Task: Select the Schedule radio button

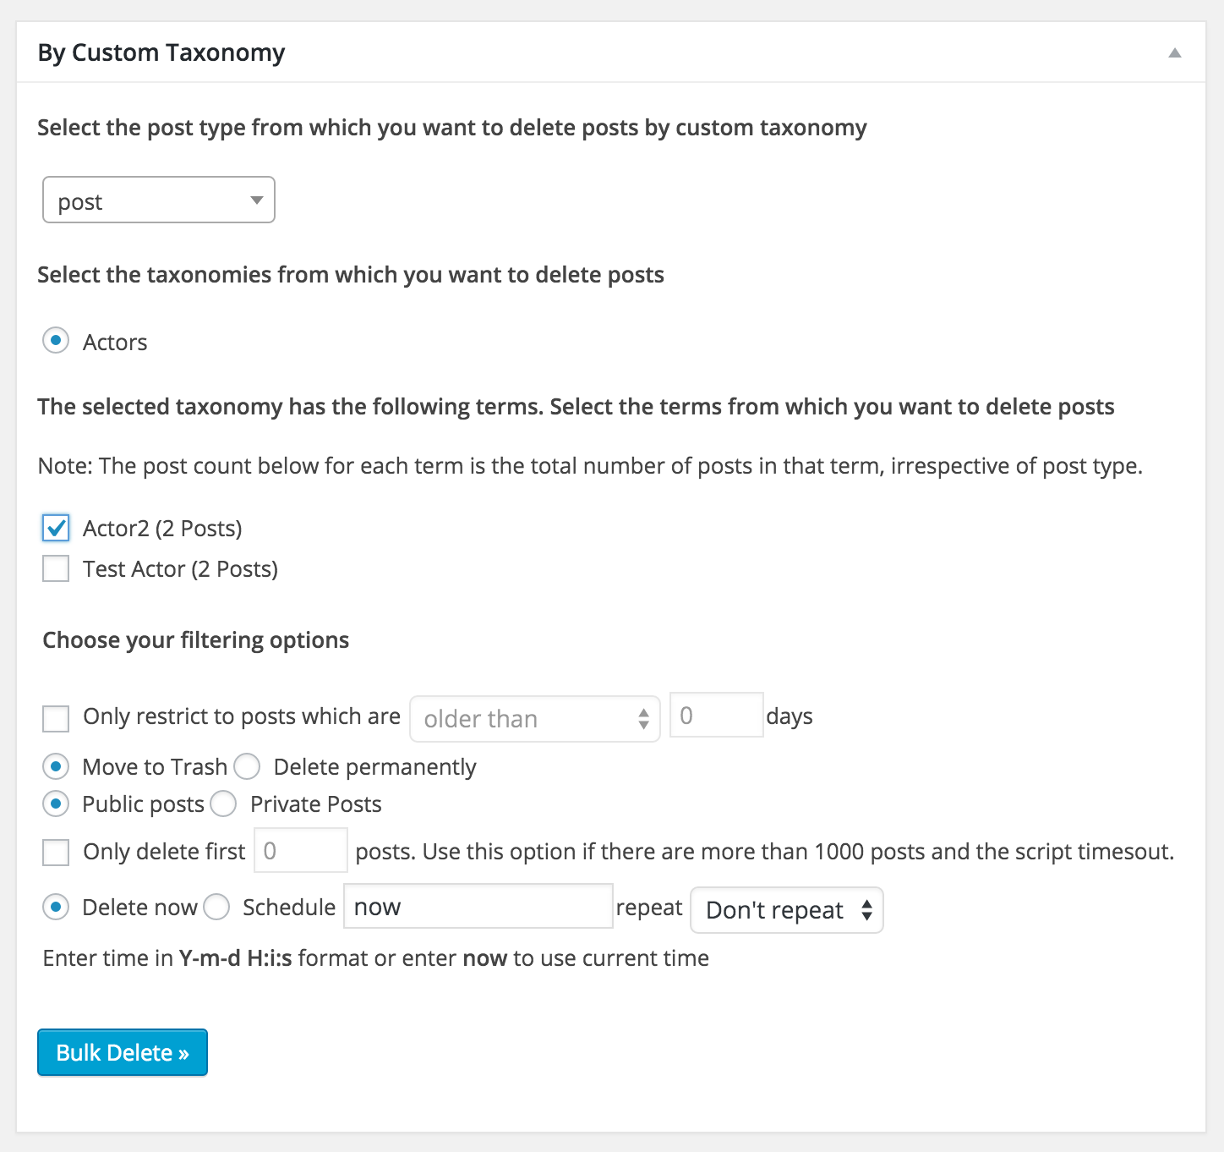Action: 216,908
